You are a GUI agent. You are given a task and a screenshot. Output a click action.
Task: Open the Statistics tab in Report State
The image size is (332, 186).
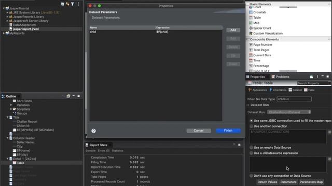coord(118,151)
